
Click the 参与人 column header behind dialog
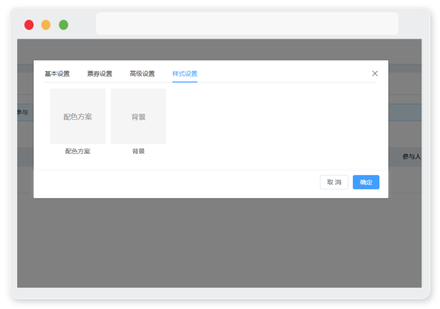tap(412, 157)
